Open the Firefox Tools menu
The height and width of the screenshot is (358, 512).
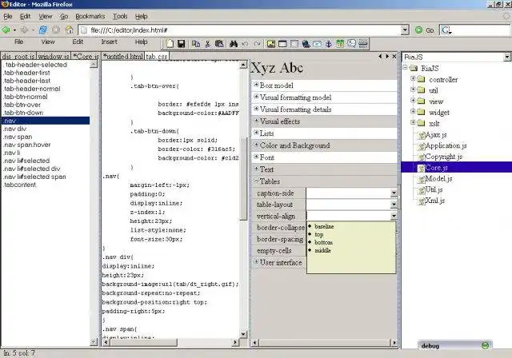(120, 16)
